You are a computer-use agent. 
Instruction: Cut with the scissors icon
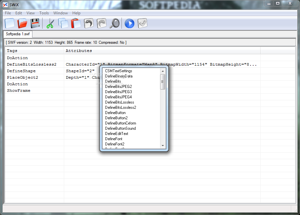50,24
